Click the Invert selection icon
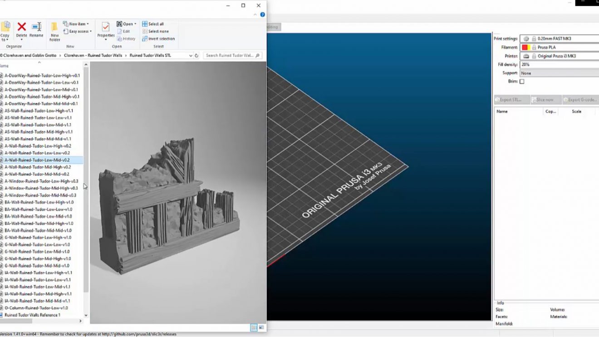This screenshot has height=337, width=599. tap(145, 39)
